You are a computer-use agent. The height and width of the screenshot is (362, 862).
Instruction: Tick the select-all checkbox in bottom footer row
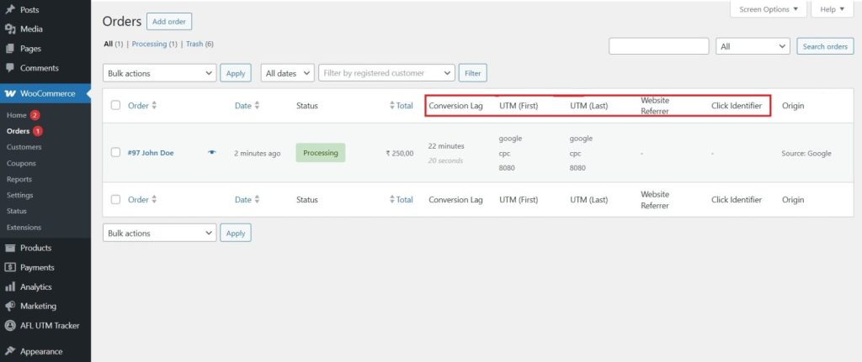[115, 200]
